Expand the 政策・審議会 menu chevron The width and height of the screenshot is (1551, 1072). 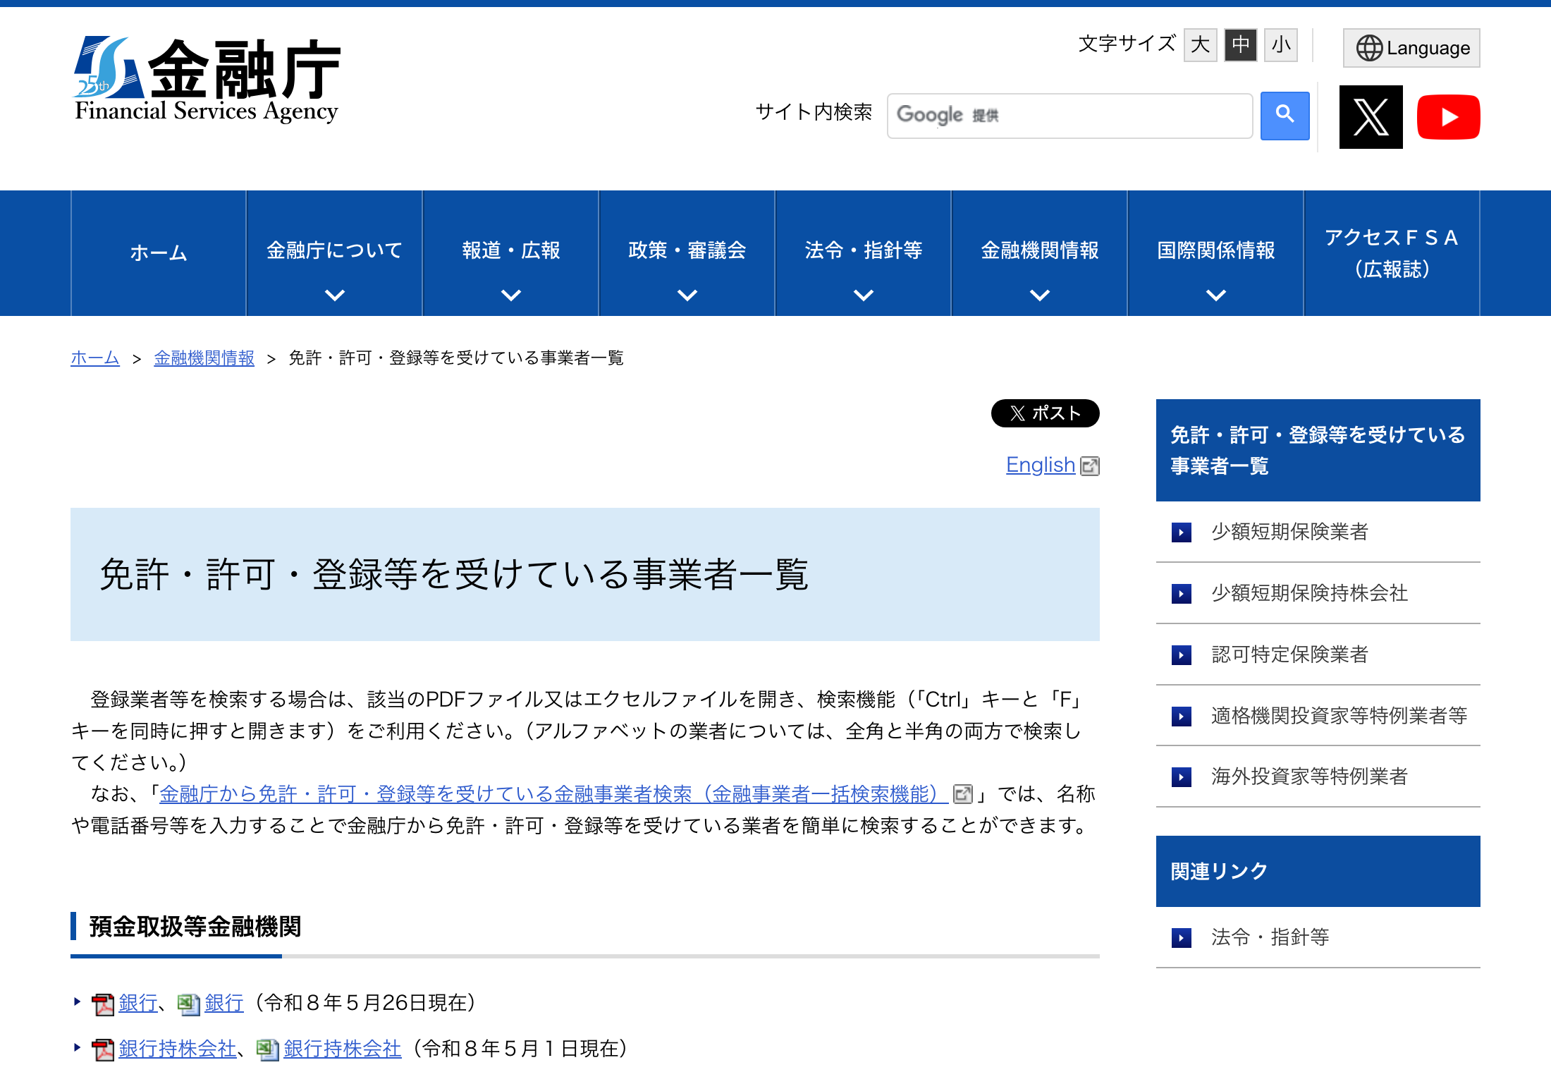pyautogui.click(x=687, y=295)
